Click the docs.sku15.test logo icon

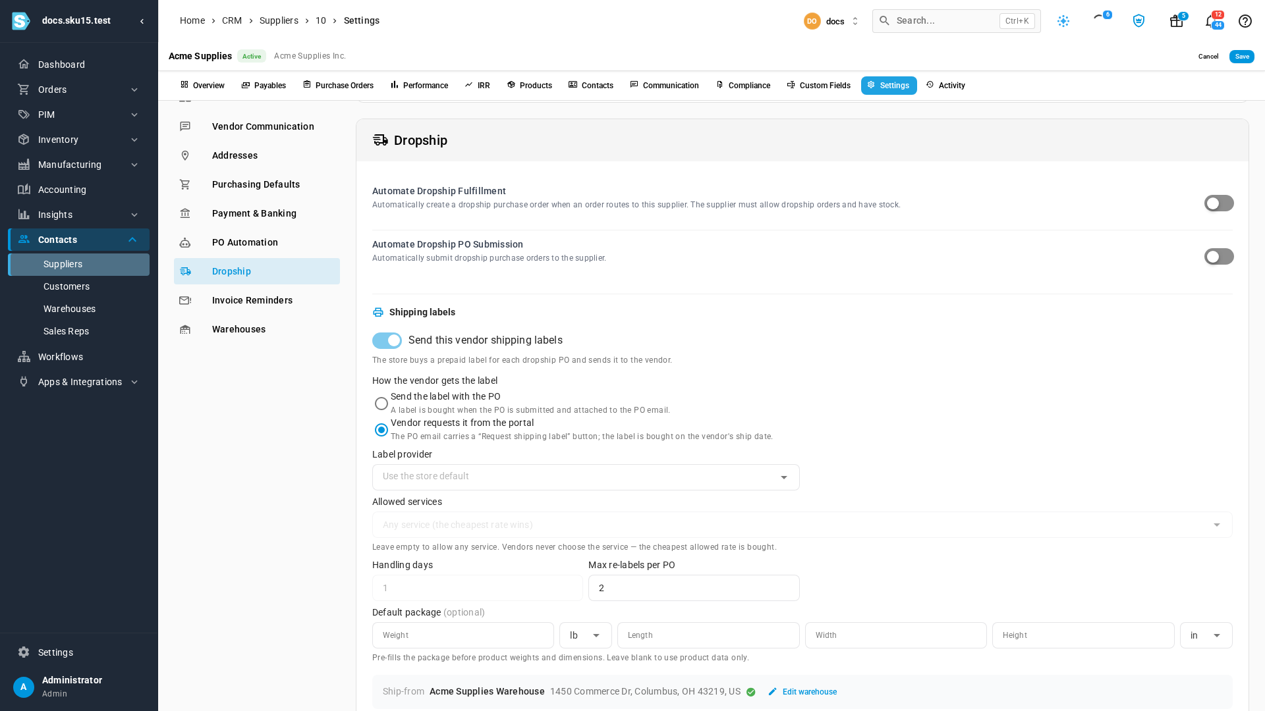coord(21,21)
